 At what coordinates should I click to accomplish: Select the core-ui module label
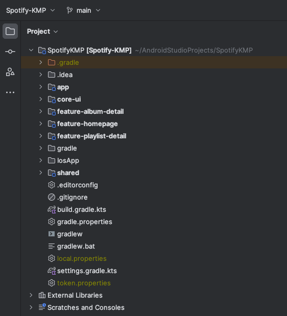pos(69,100)
